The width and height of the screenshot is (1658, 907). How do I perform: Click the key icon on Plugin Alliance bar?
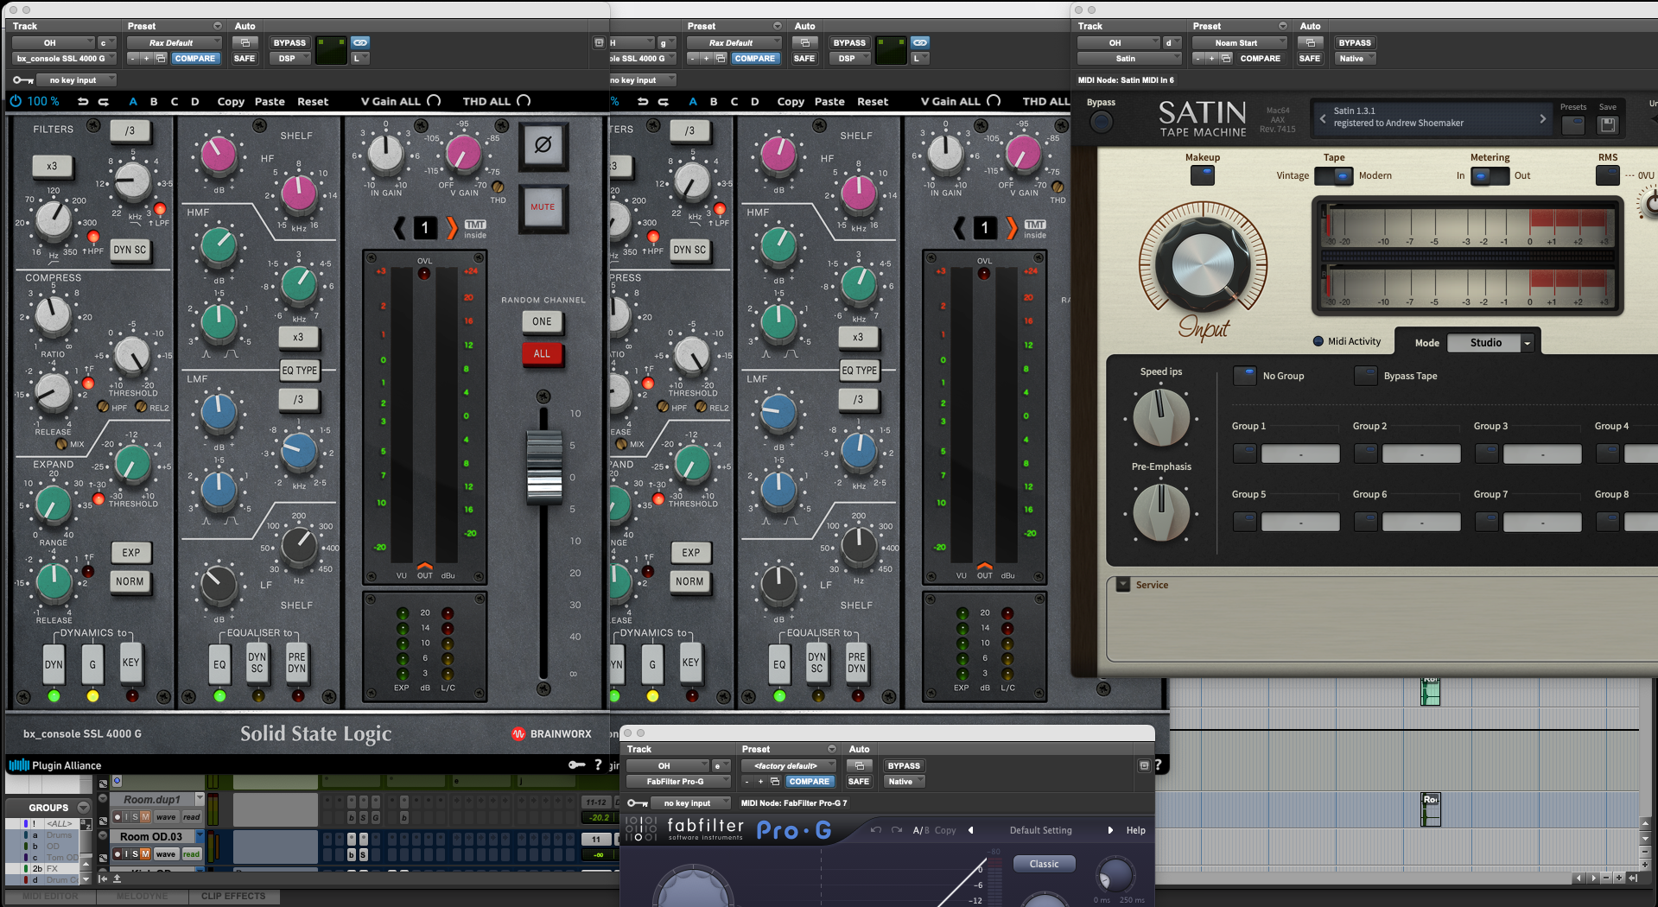(576, 764)
